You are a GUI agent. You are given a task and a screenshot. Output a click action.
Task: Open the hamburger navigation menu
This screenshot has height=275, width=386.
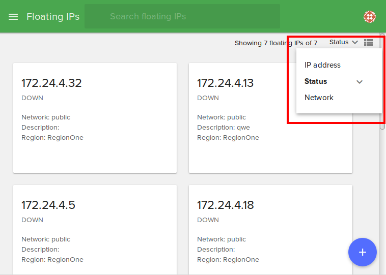pyautogui.click(x=13, y=17)
